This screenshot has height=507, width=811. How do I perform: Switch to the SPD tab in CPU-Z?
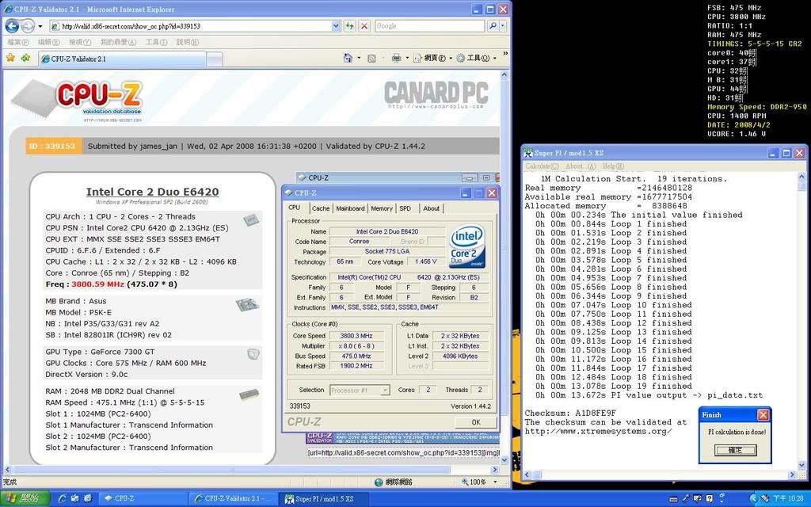[x=405, y=208]
